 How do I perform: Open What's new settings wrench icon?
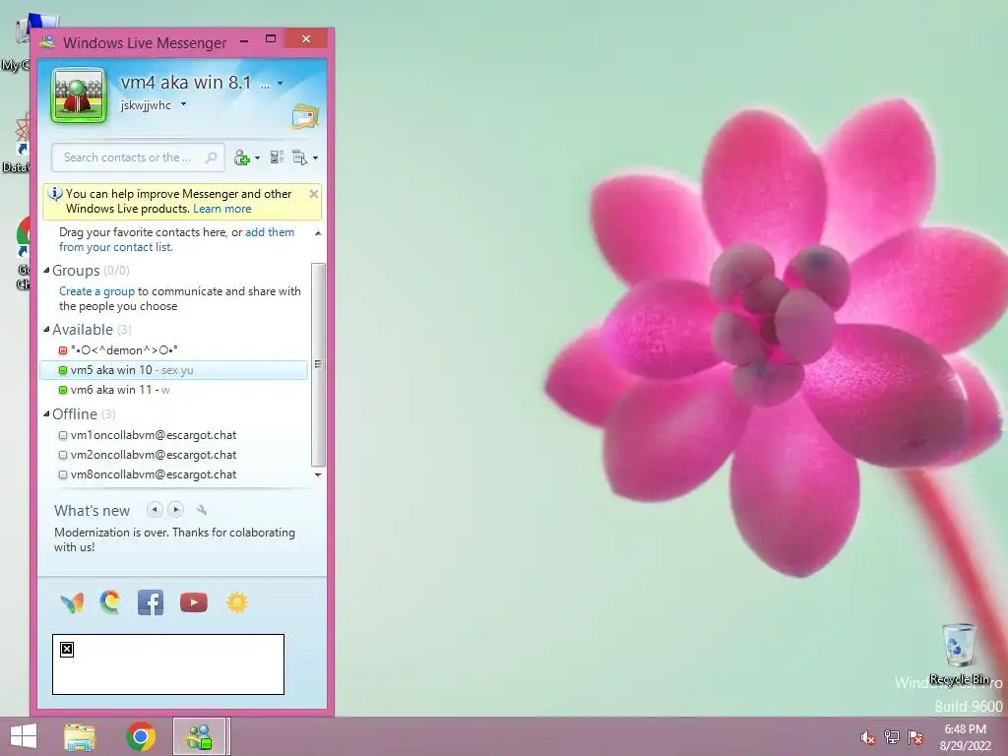coord(201,510)
